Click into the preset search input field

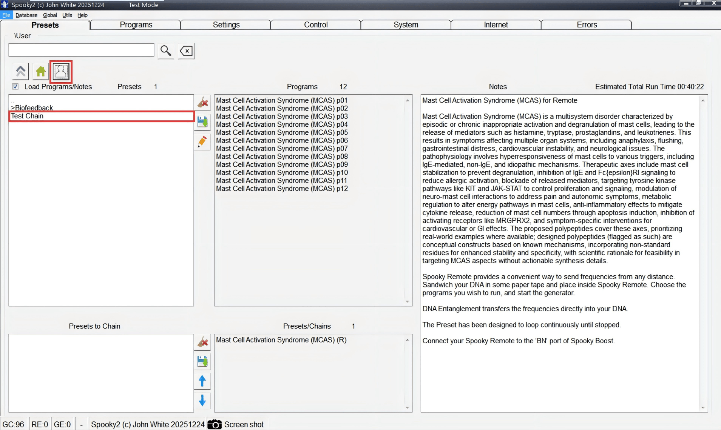click(x=81, y=50)
